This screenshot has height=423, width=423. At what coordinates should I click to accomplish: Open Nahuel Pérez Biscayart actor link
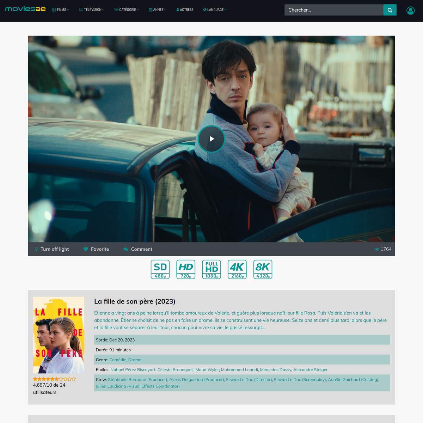click(x=133, y=370)
